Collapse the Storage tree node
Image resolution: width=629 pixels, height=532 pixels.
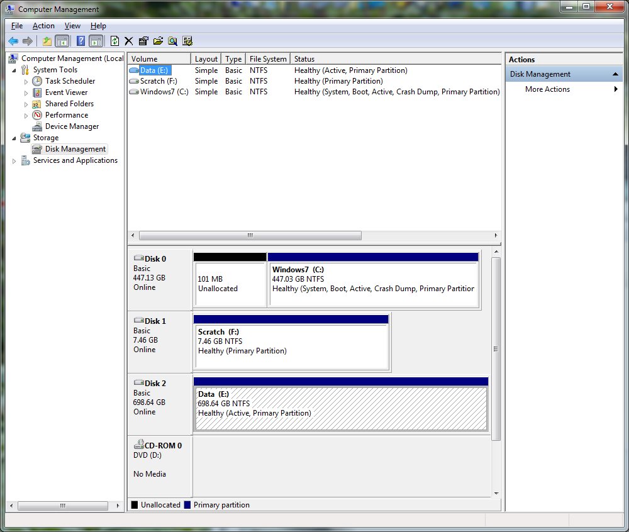tap(14, 138)
